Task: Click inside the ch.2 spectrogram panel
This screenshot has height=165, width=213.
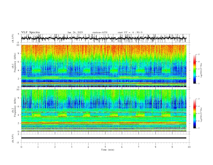Action: coord(104,111)
